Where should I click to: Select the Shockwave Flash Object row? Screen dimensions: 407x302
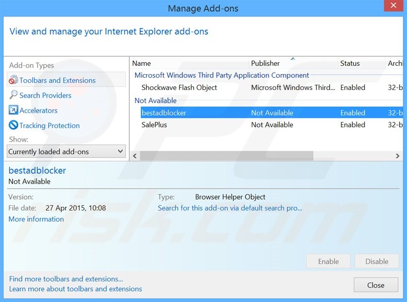pyautogui.click(x=272, y=87)
